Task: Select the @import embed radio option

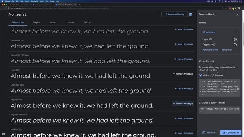Action: click(212, 75)
